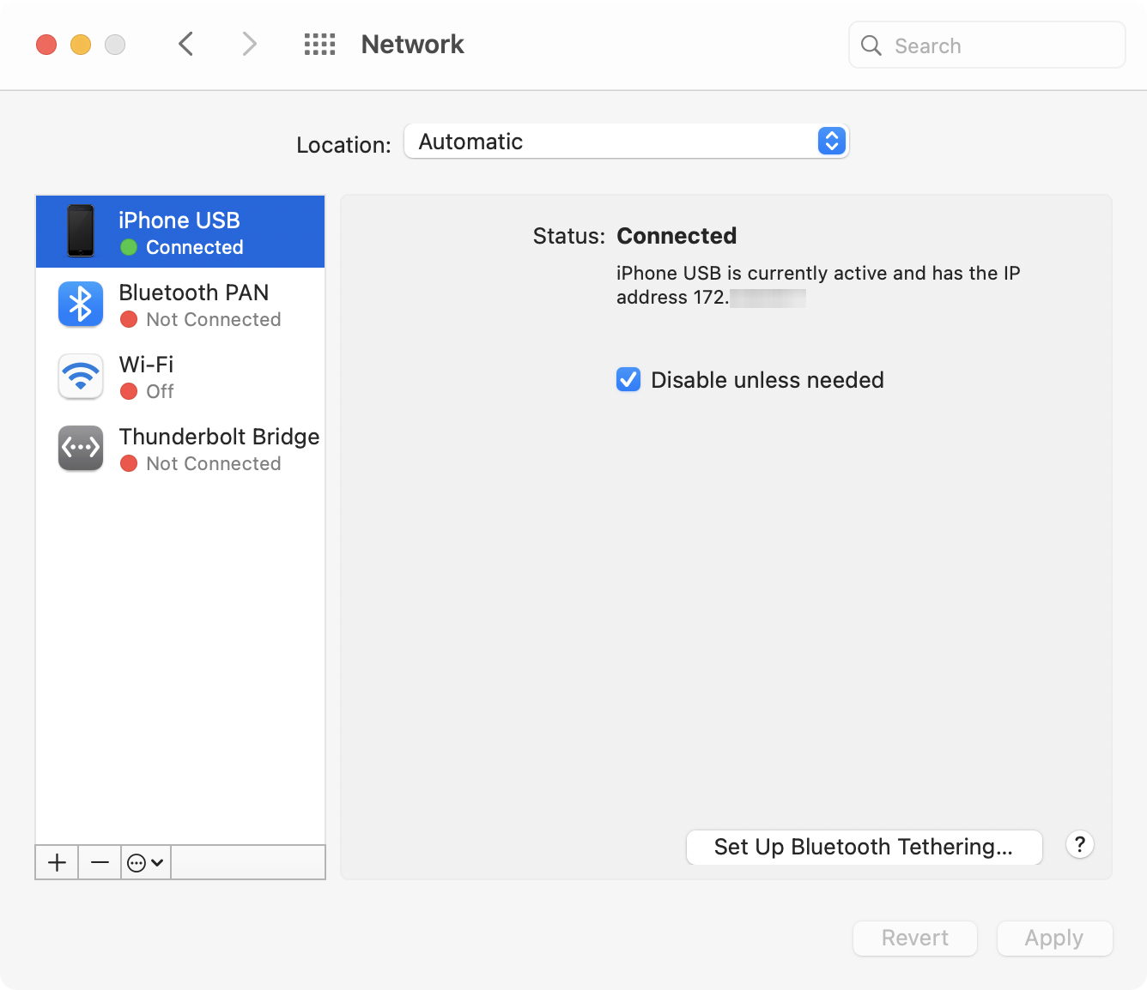
Task: Click the Revert button
Action: pos(915,938)
